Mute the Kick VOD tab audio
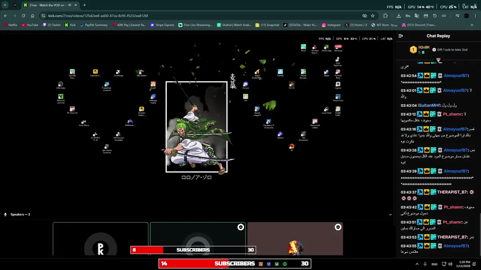The image size is (481, 270). click(70, 5)
